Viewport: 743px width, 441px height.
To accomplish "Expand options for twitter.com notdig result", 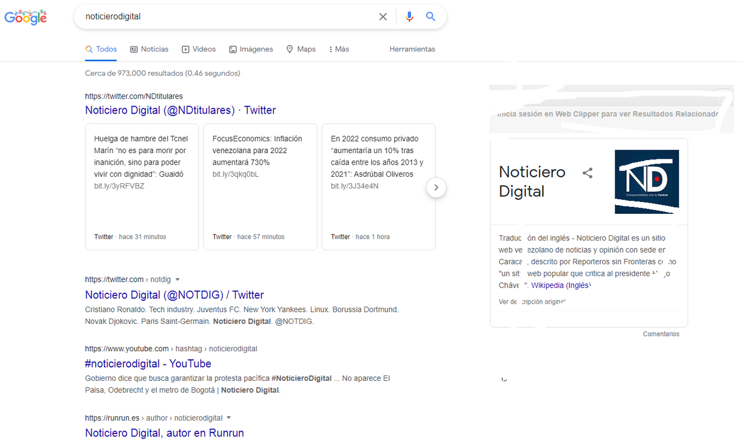I will tap(178, 279).
